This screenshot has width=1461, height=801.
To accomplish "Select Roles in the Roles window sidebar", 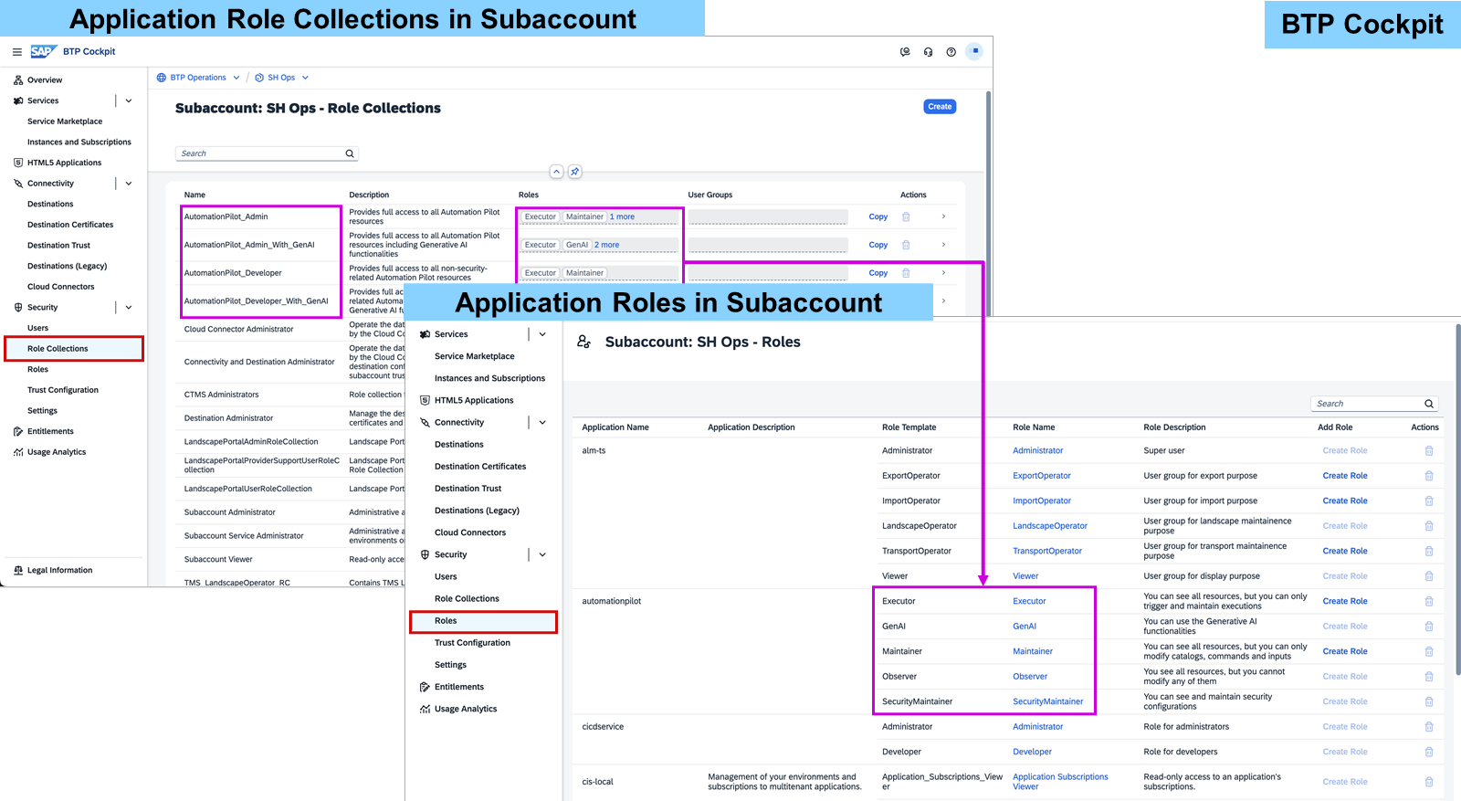I will 483,621.
